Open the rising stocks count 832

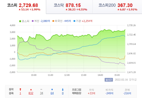[31, 93]
